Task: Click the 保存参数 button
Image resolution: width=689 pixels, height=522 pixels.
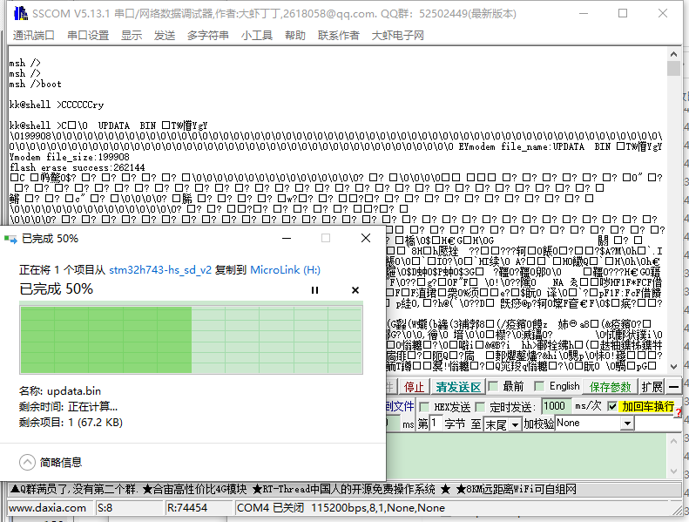Action: click(610, 387)
